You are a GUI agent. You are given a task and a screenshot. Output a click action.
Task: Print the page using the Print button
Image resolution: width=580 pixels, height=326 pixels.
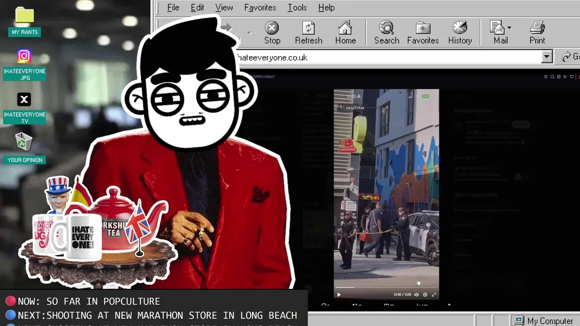(x=537, y=33)
